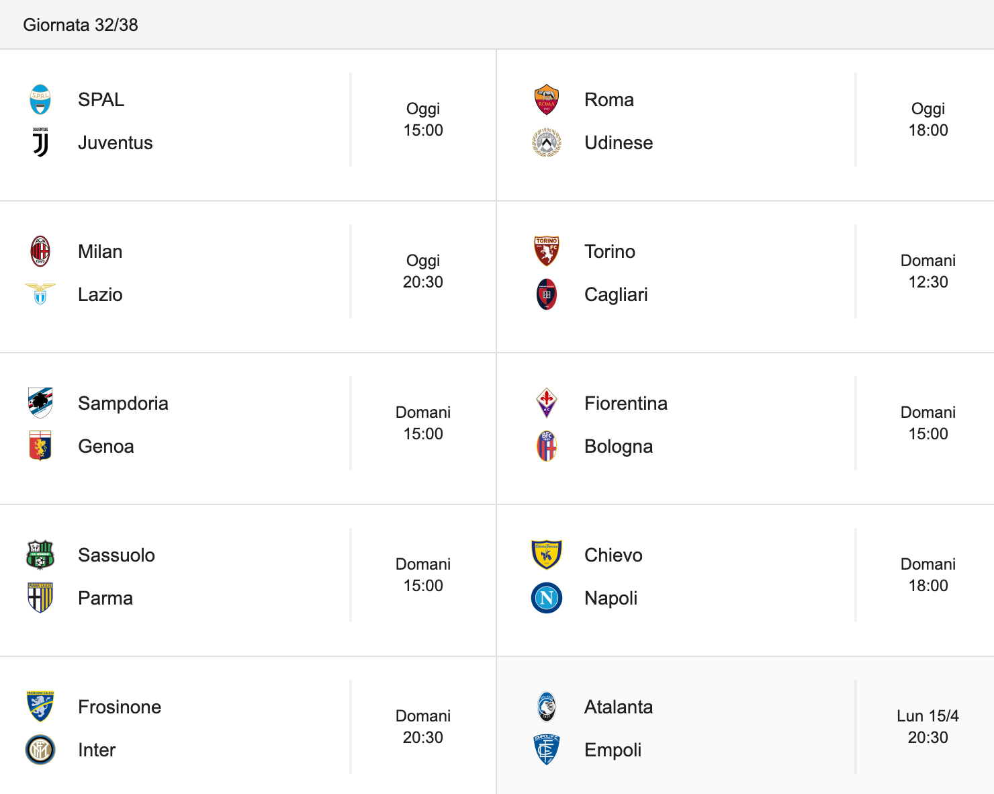Image resolution: width=994 pixels, height=794 pixels.
Task: Click the SPAL team logo
Action: (40, 99)
